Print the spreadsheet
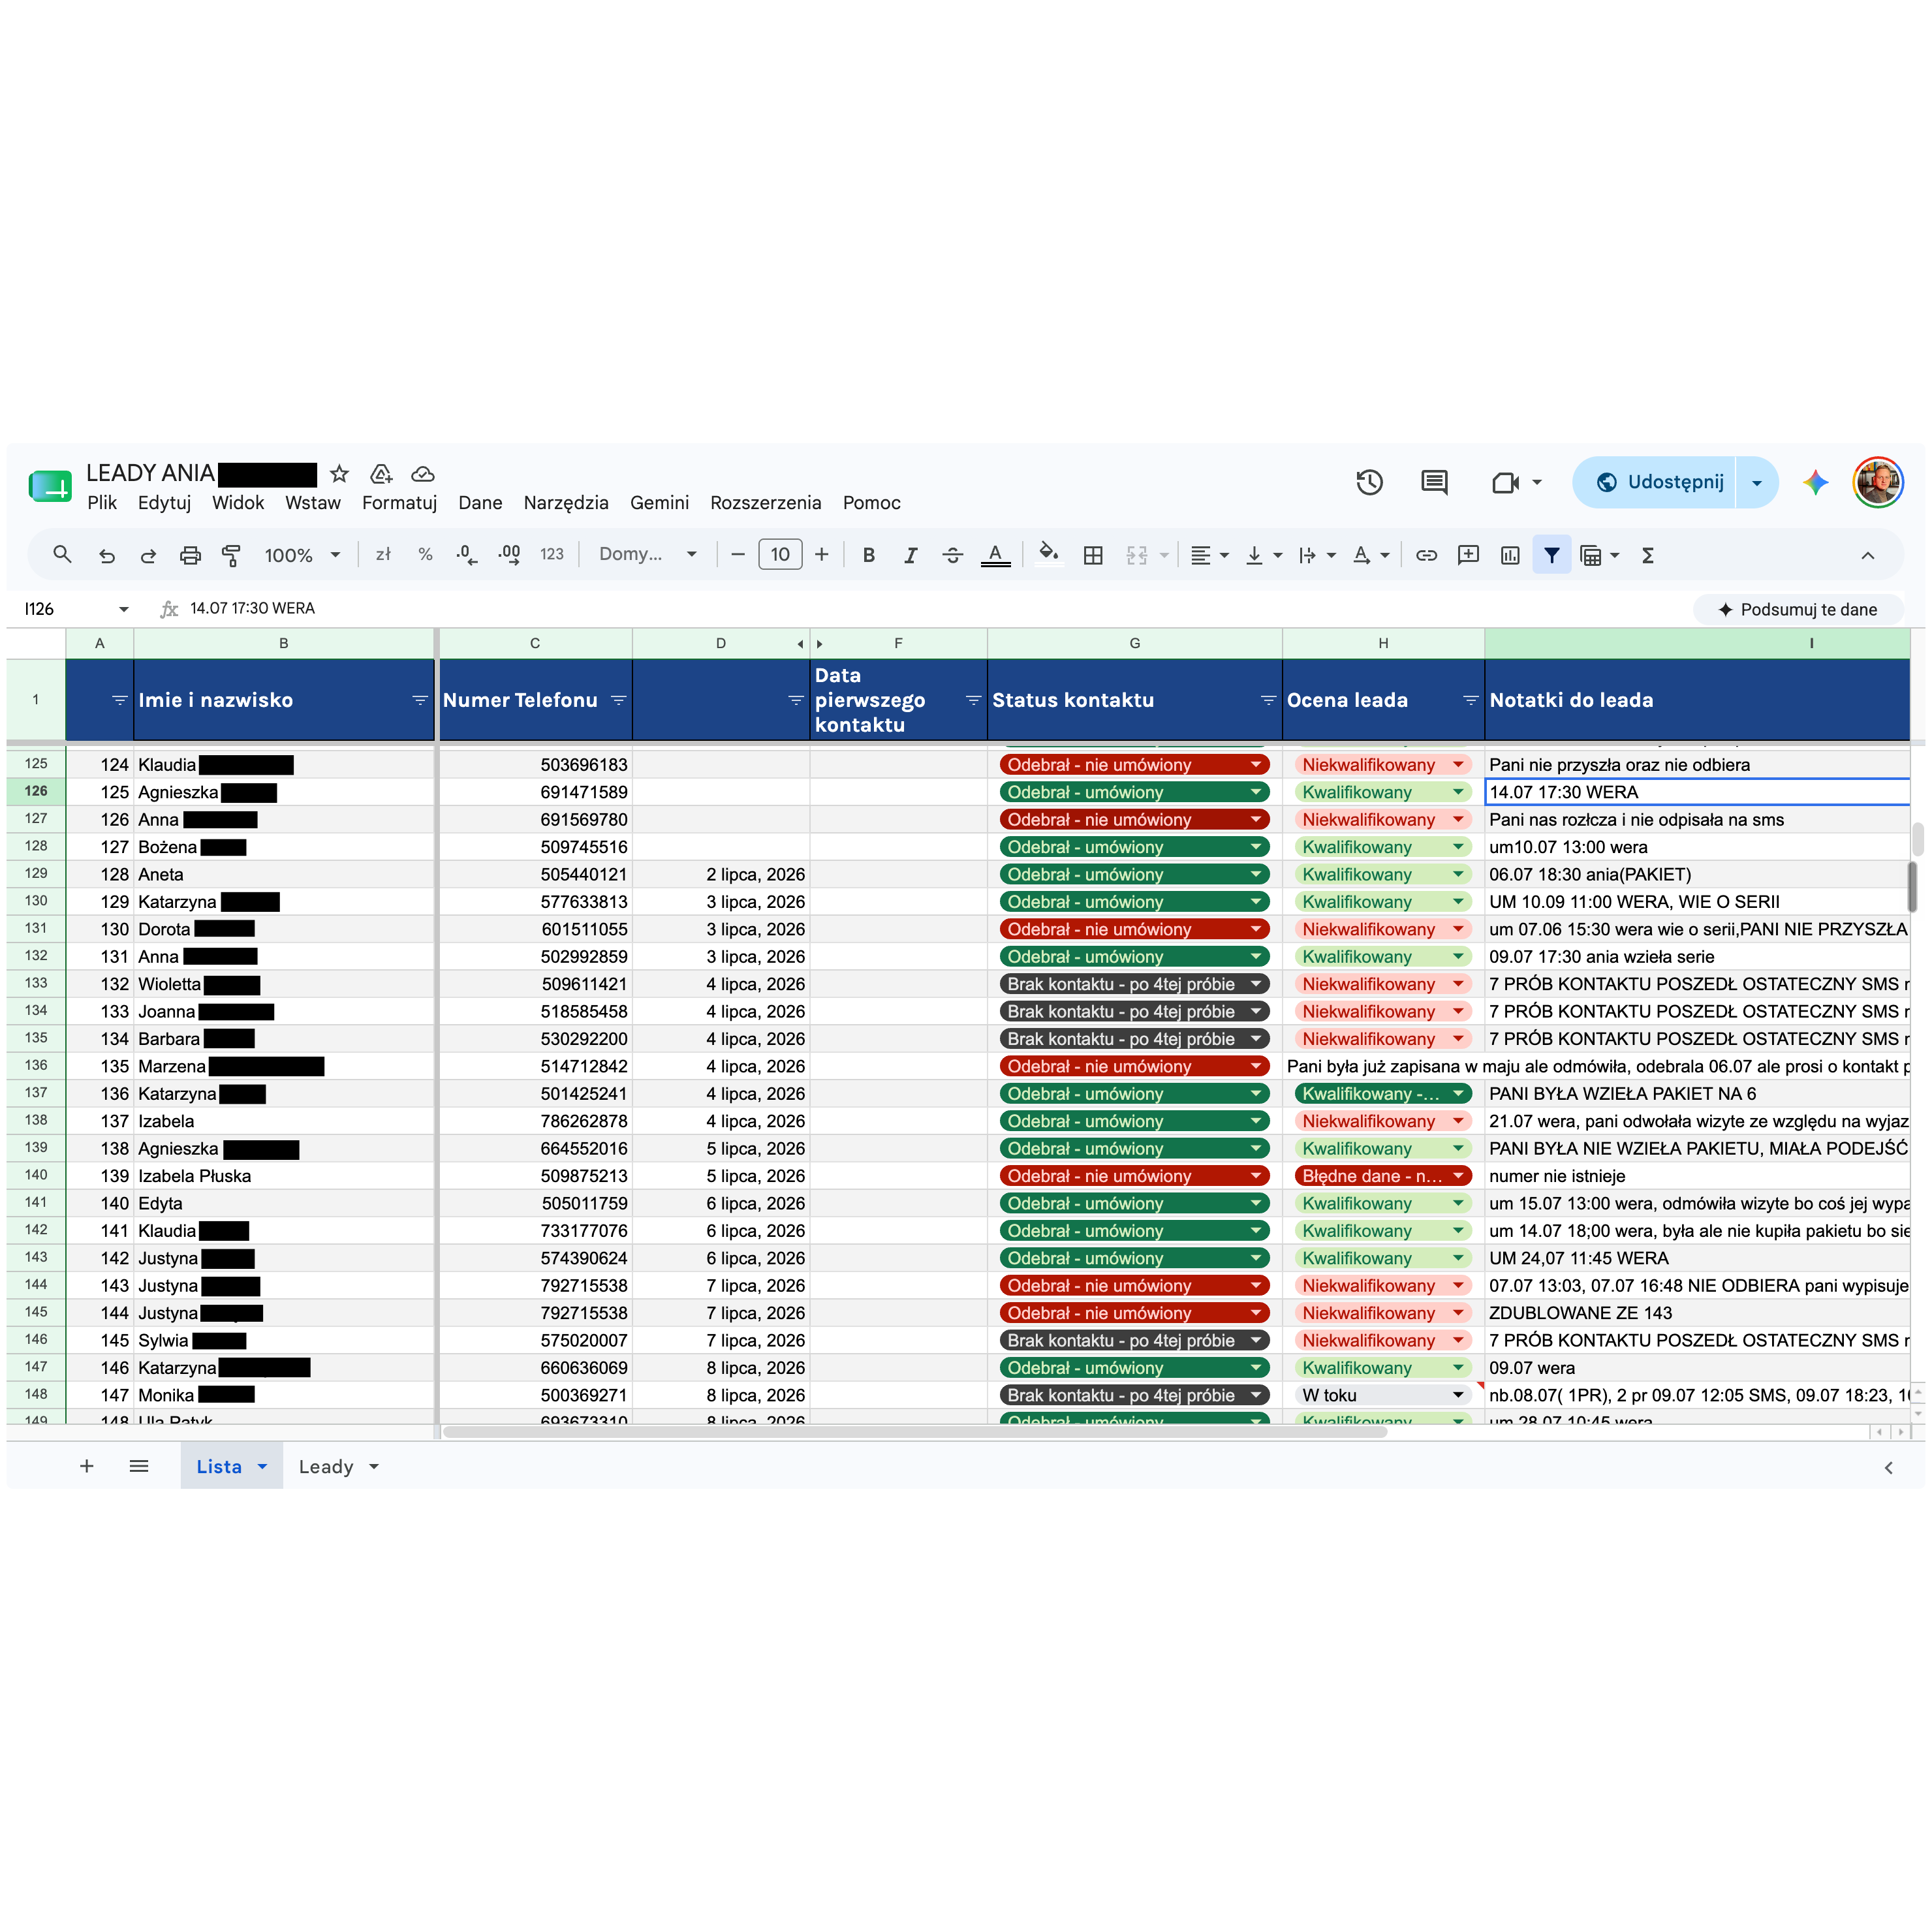1932x1932 pixels. click(190, 555)
